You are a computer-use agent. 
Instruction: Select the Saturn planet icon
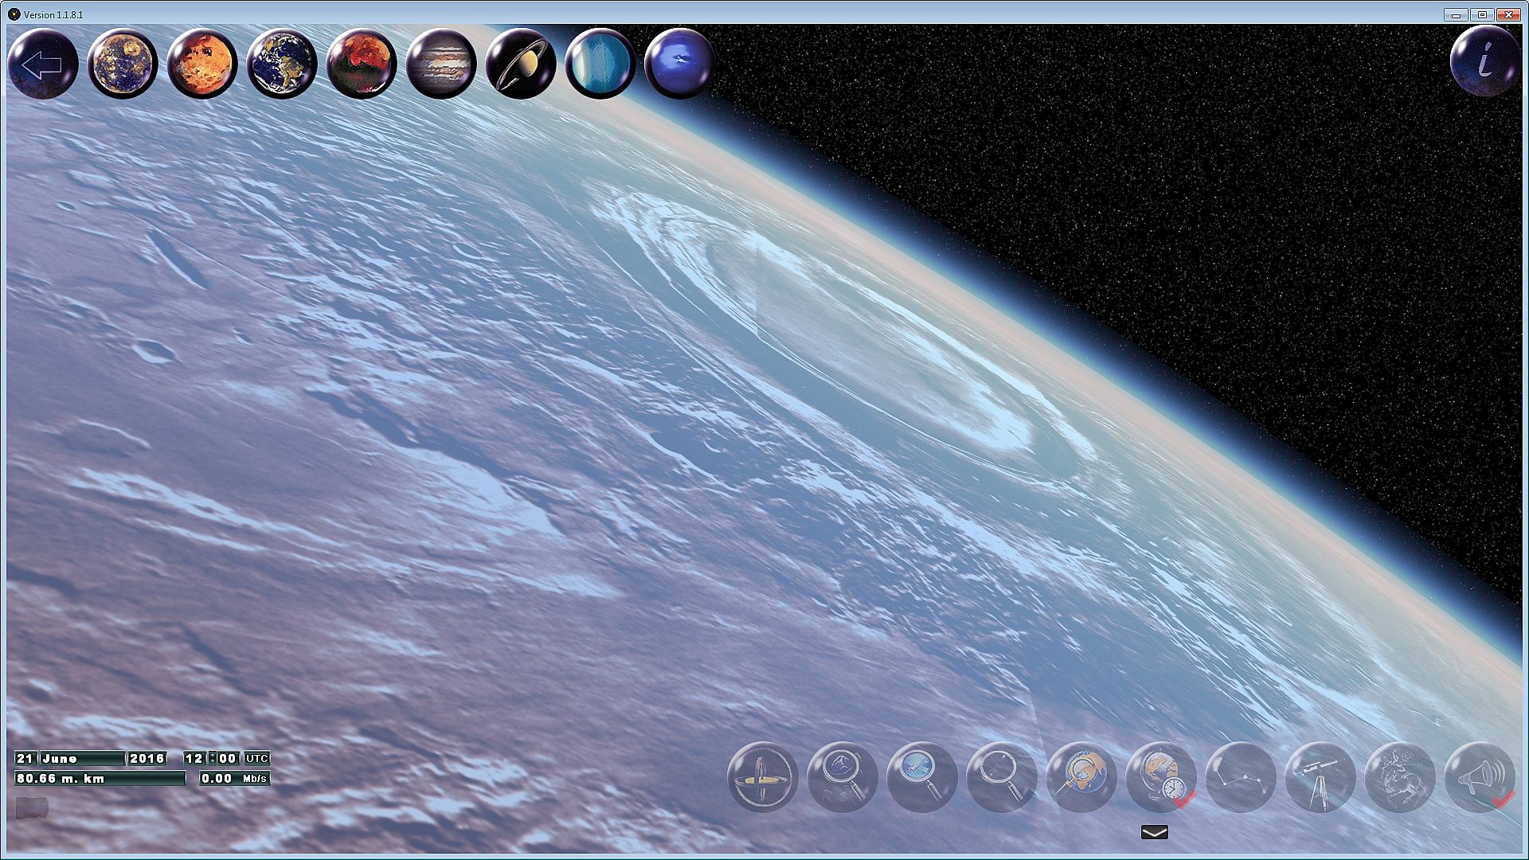(520, 64)
